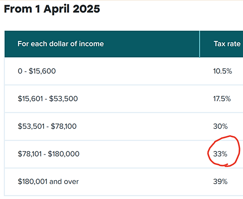Click the word 'April' in the heading
Screen dimensions: 243x199
56,10
